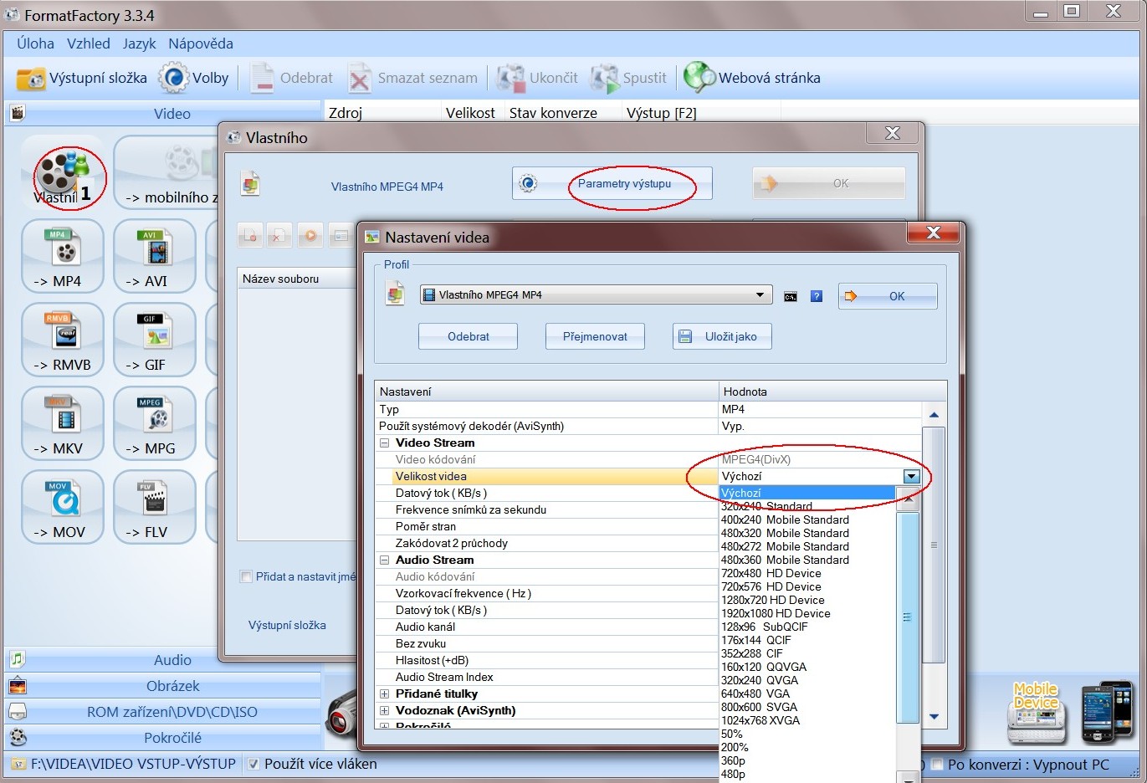Click the Vlastní custom video format icon
Viewport: 1147px width, 783px height.
point(64,175)
